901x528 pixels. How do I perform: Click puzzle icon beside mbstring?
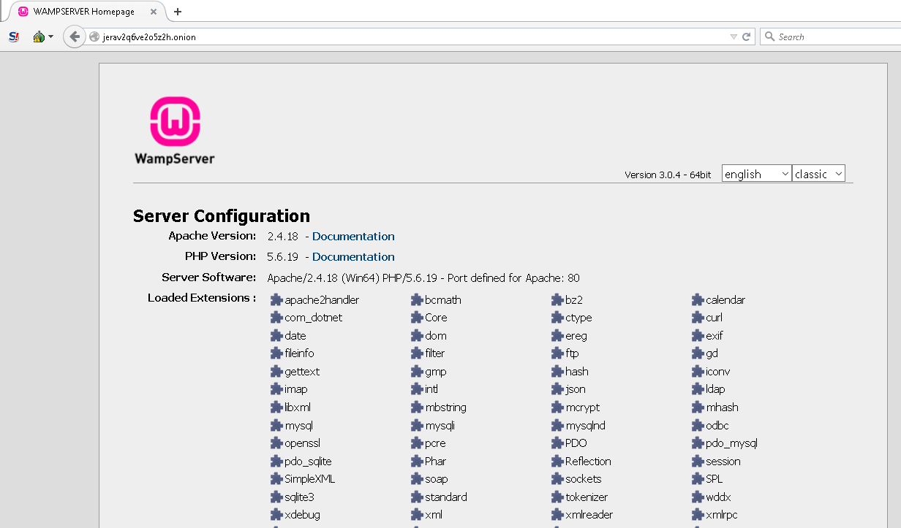pyautogui.click(x=417, y=408)
